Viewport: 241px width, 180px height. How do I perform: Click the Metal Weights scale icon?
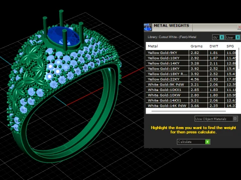pyautogui.click(x=148, y=27)
